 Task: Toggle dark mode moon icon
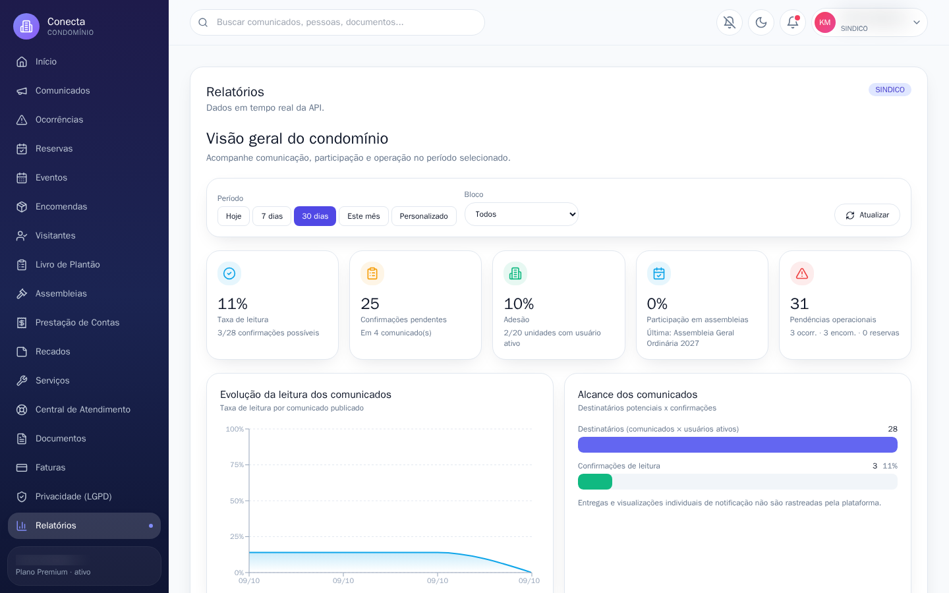point(761,22)
